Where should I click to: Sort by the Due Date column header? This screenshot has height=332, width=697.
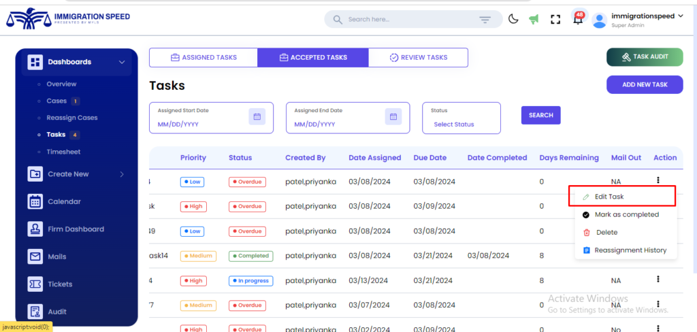point(430,158)
